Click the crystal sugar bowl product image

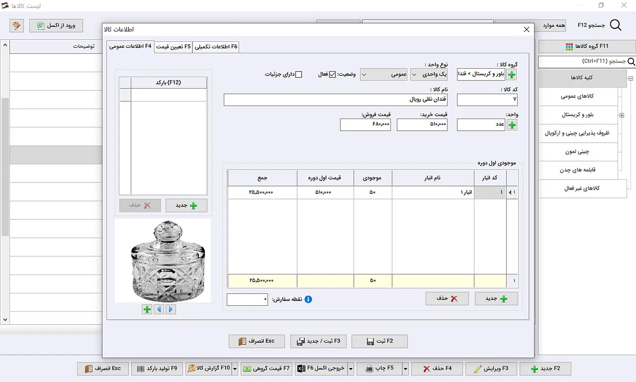click(x=162, y=261)
